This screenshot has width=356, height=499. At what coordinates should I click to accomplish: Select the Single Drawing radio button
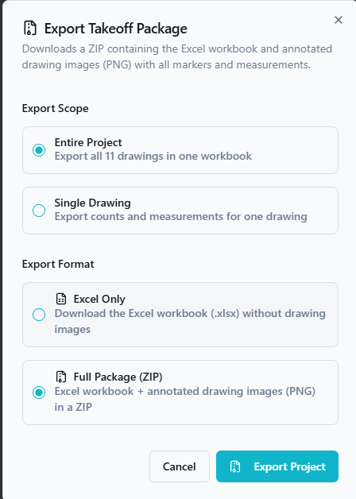(39, 211)
